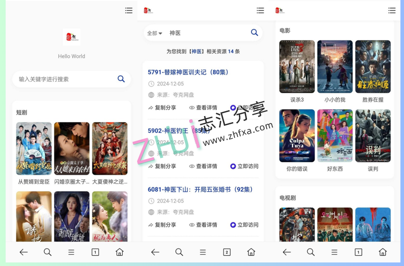404x266 pixels.
Task: Click the 来源: 夸克网盘 under 5791 result
Action: [x=175, y=95]
